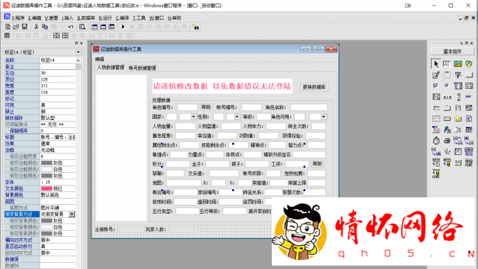Click the third layout view toolbar icon
The height and width of the screenshot is (269, 478).
click(x=111, y=27)
